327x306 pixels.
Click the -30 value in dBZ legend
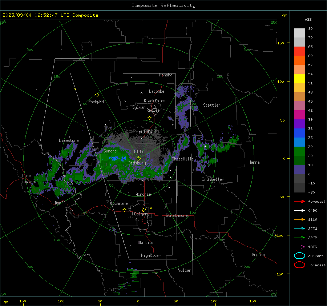[x=311, y=192]
